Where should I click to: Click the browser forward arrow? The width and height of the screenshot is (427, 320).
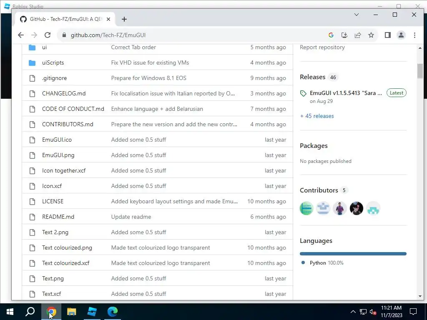pyautogui.click(x=34, y=35)
